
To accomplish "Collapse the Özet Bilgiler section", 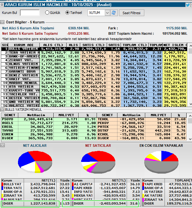I will (2, 22).
